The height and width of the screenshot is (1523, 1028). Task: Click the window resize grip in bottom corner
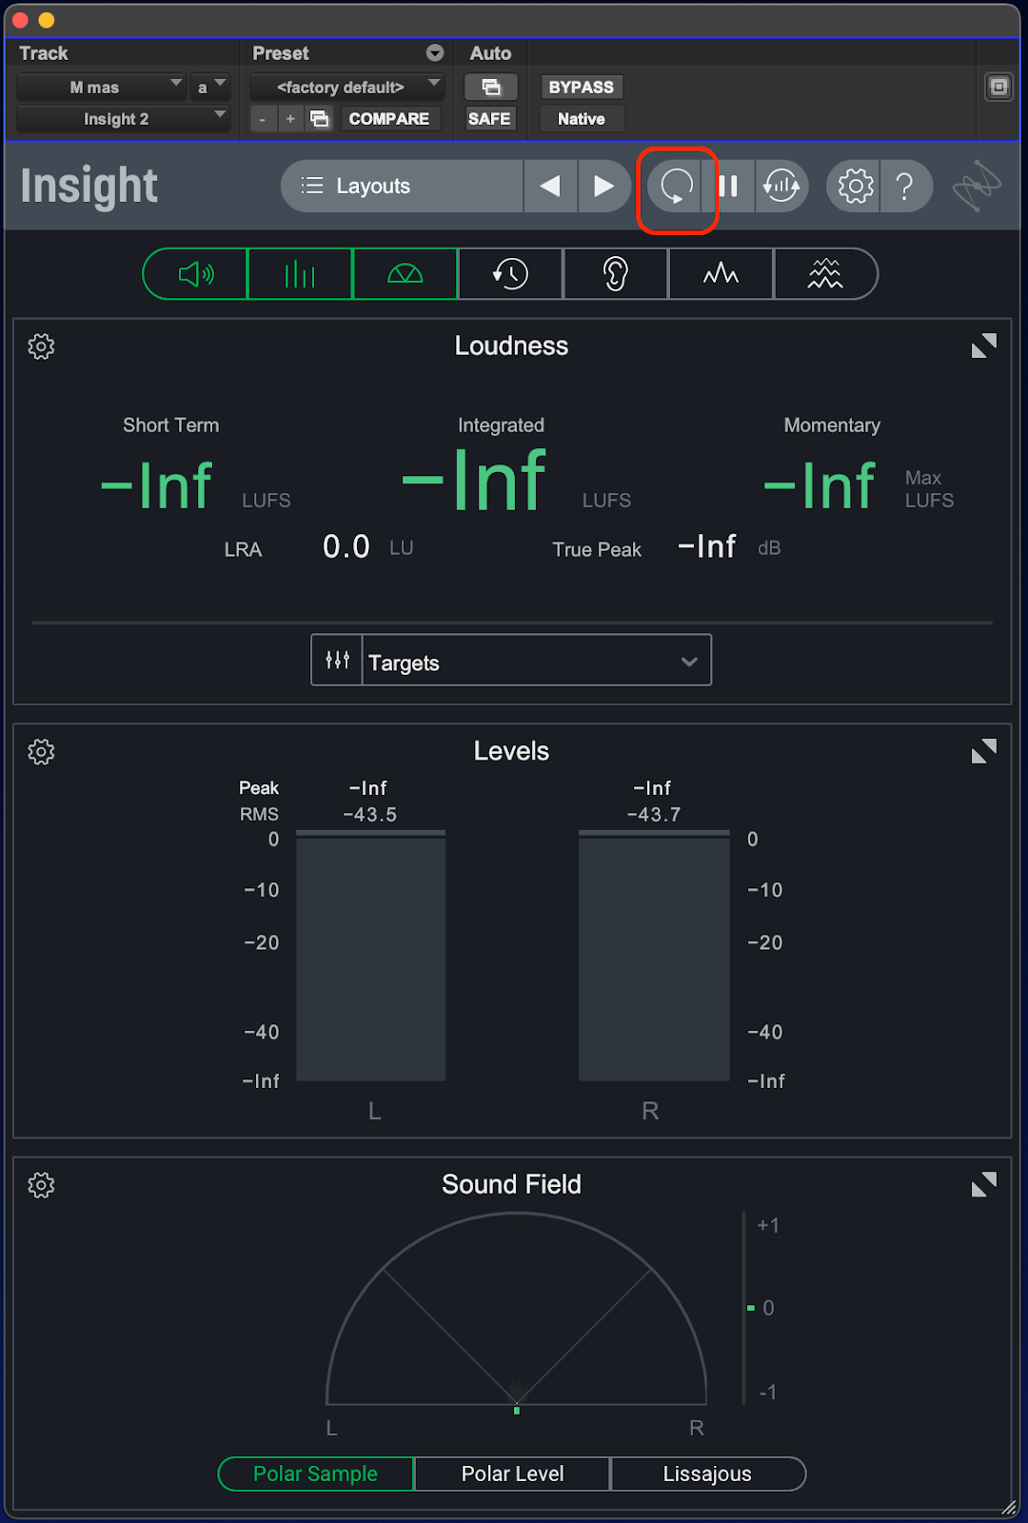tap(1010, 1507)
